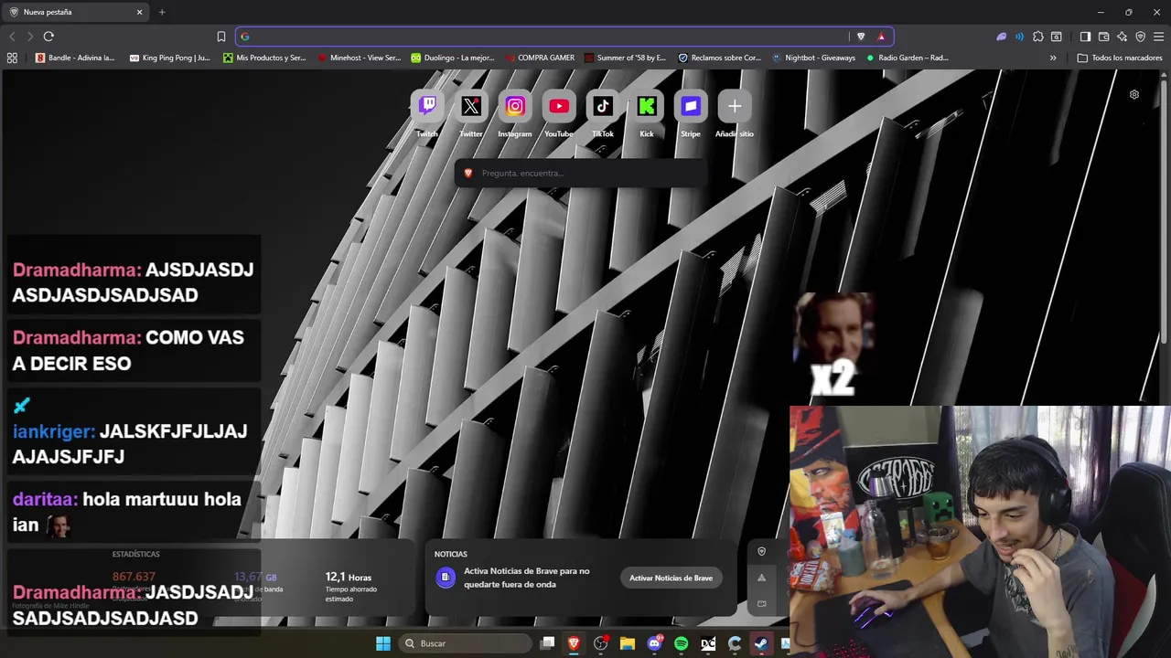Click Activar Noticias de Brave button
1171x658 pixels.
671,578
